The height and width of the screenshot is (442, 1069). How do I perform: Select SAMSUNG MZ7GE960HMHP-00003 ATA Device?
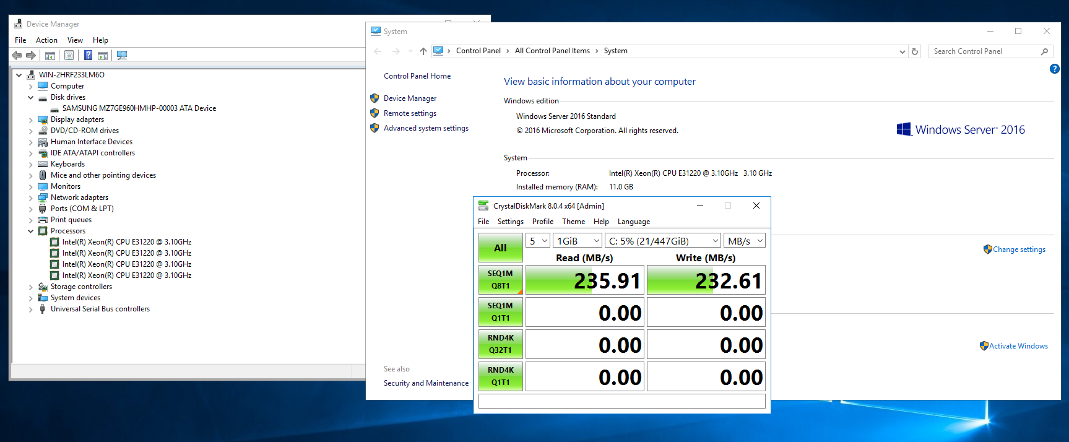(139, 108)
